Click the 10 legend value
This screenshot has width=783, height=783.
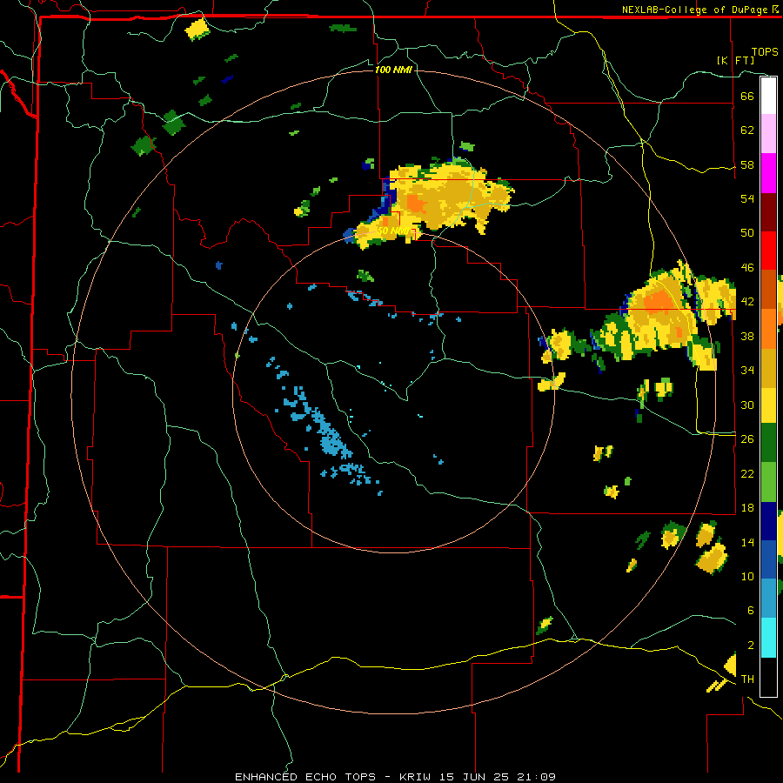click(747, 576)
